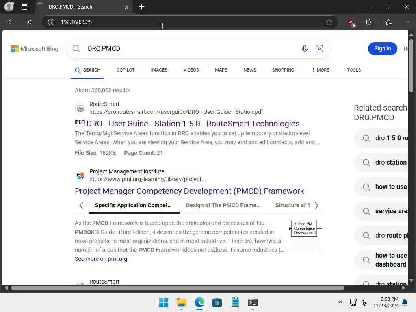The image size is (416, 312).
Task: Open a new browser tab
Action: [x=142, y=7]
